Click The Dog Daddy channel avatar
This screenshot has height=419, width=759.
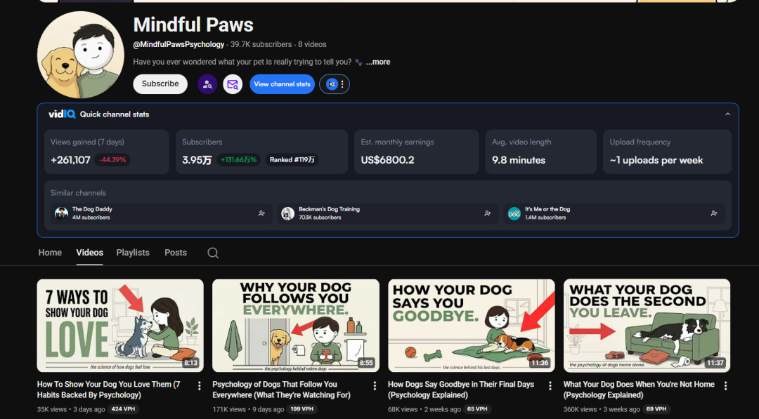pyautogui.click(x=61, y=213)
